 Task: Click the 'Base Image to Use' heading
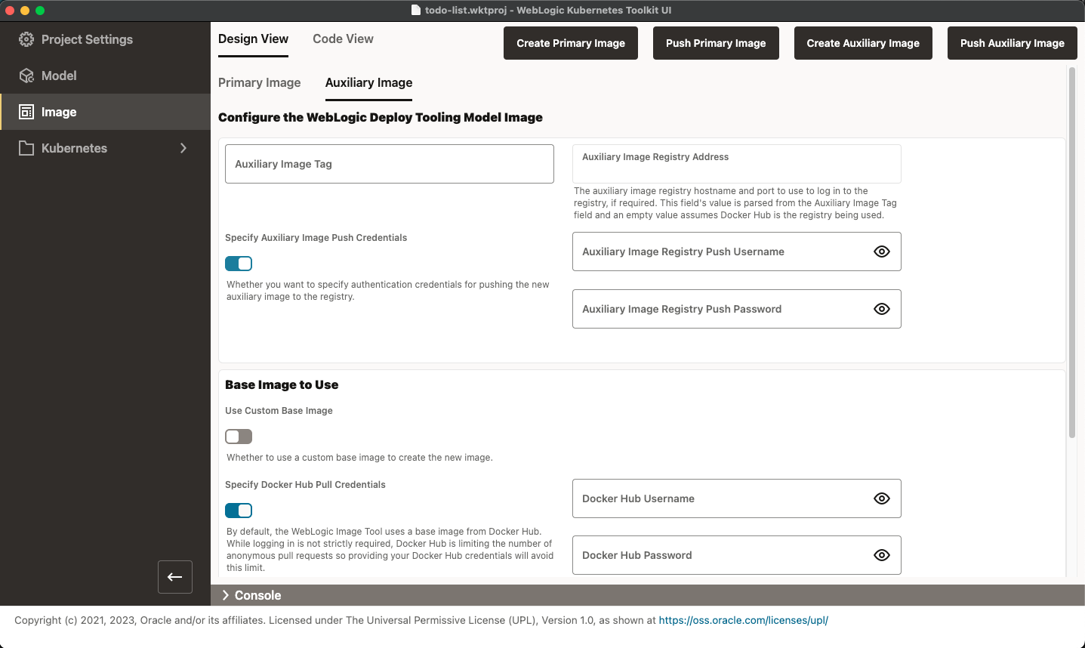[282, 385]
